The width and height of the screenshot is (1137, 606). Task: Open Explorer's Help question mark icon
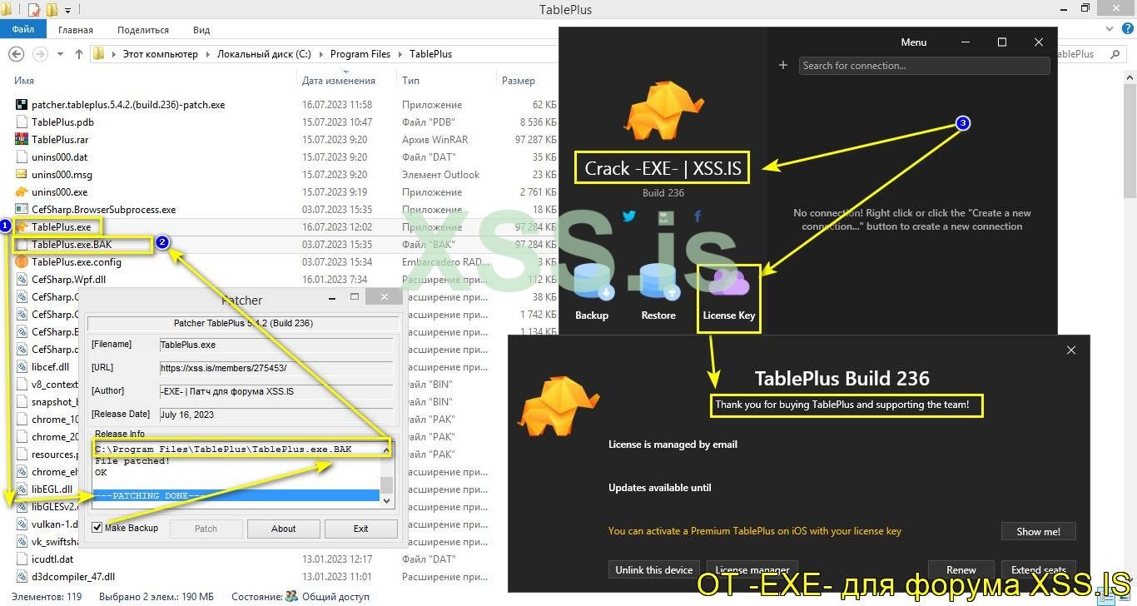tap(1128, 31)
